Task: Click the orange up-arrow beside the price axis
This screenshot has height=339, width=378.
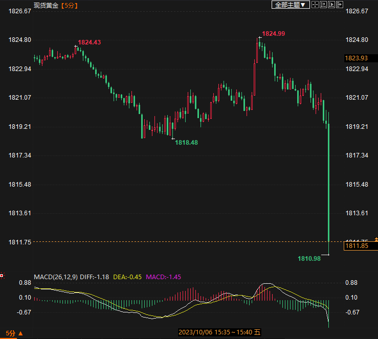Action: pos(375,240)
